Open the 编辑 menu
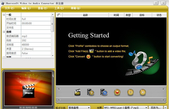The width and height of the screenshot is (169, 109). pyautogui.click(x=26, y=8)
